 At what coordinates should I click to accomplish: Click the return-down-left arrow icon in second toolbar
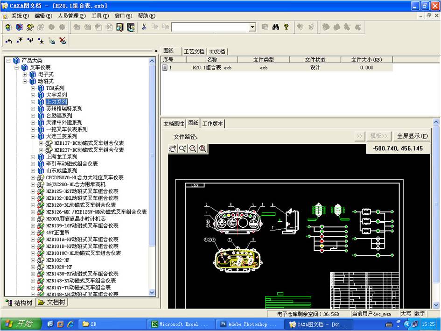pyautogui.click(x=30, y=41)
